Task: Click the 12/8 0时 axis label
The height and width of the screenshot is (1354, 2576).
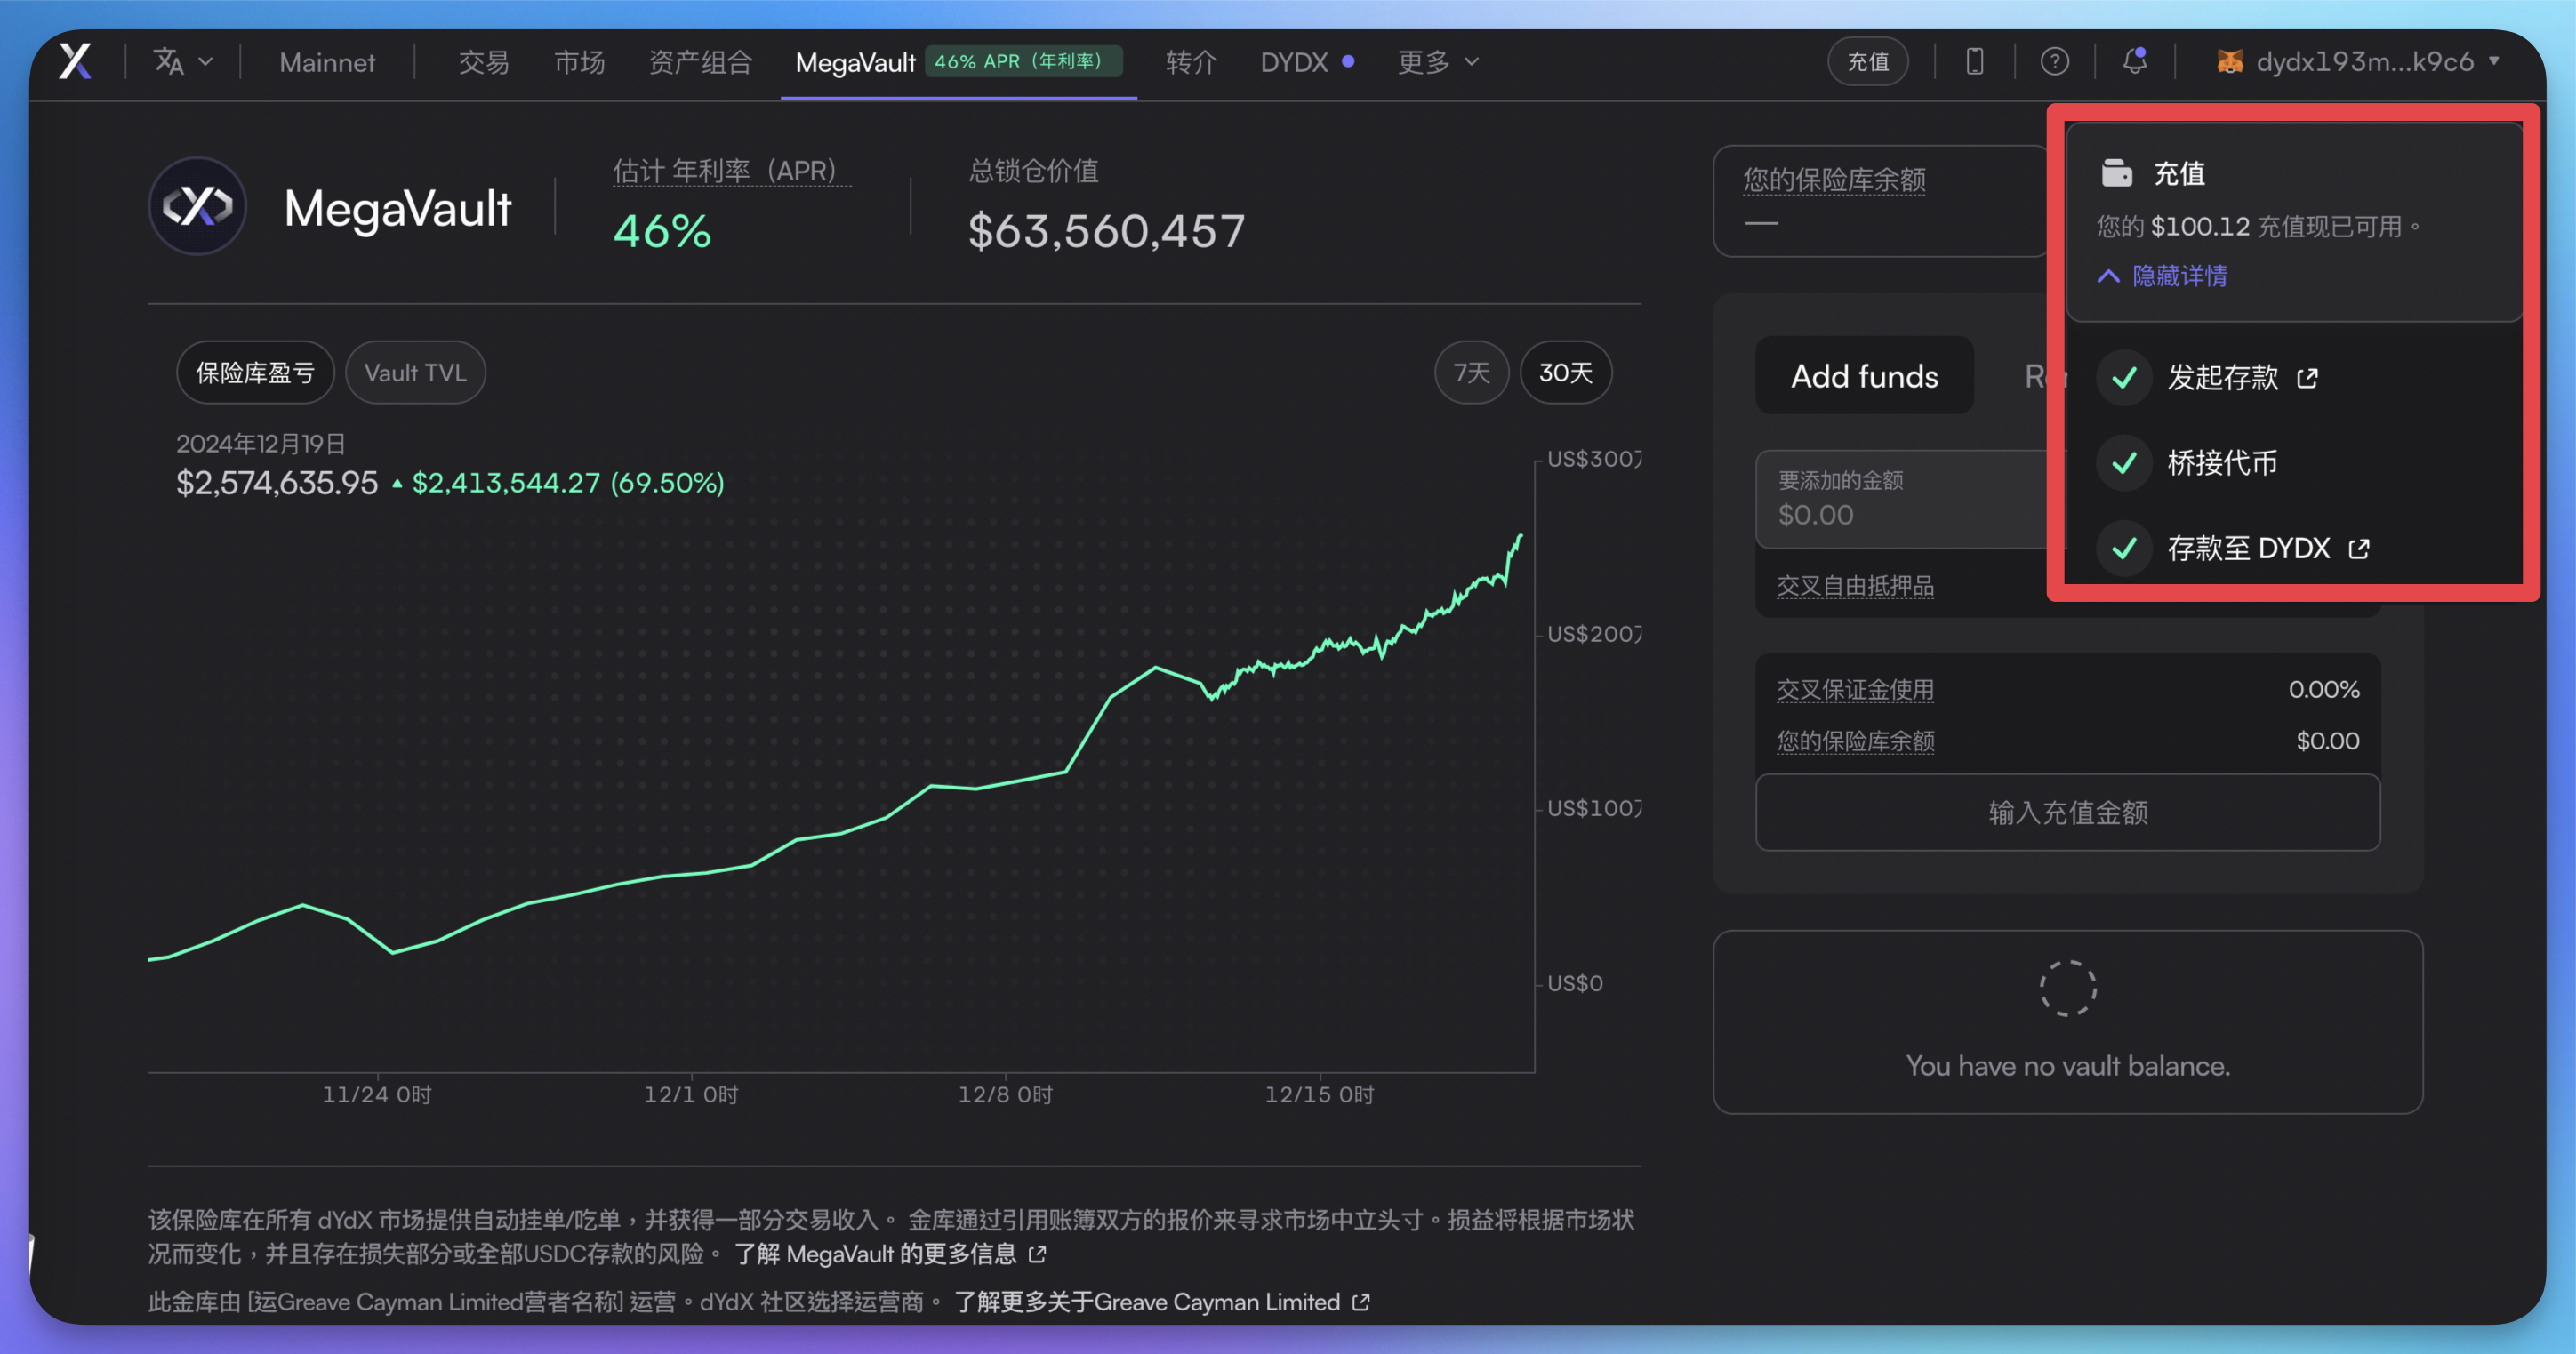Action: (1005, 1095)
